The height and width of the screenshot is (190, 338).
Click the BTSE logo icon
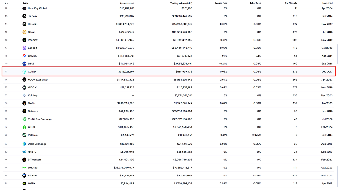(25, 64)
